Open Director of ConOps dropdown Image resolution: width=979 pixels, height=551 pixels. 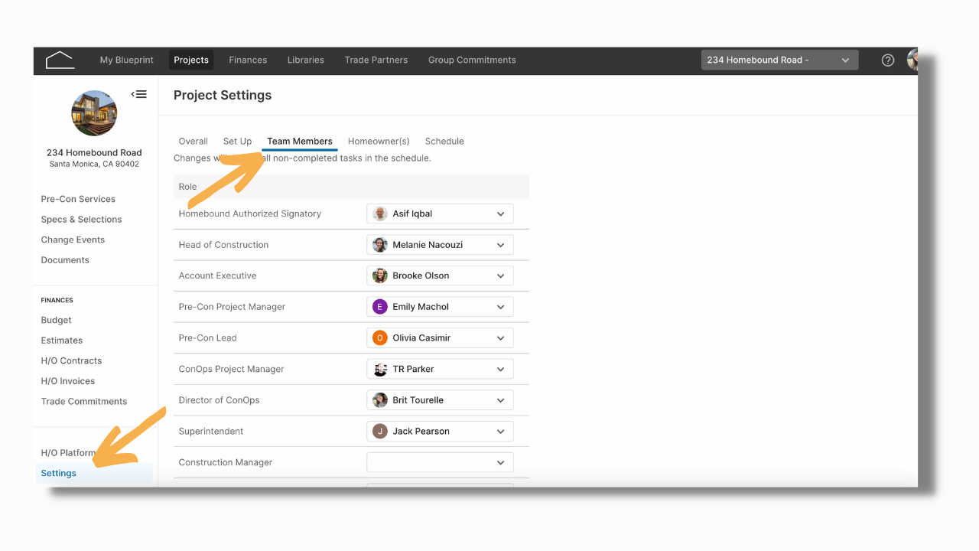point(440,400)
